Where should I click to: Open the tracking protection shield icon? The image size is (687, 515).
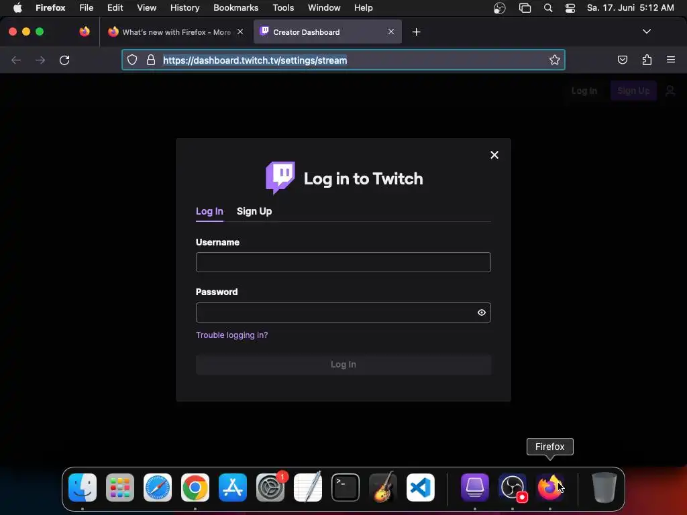(132, 60)
